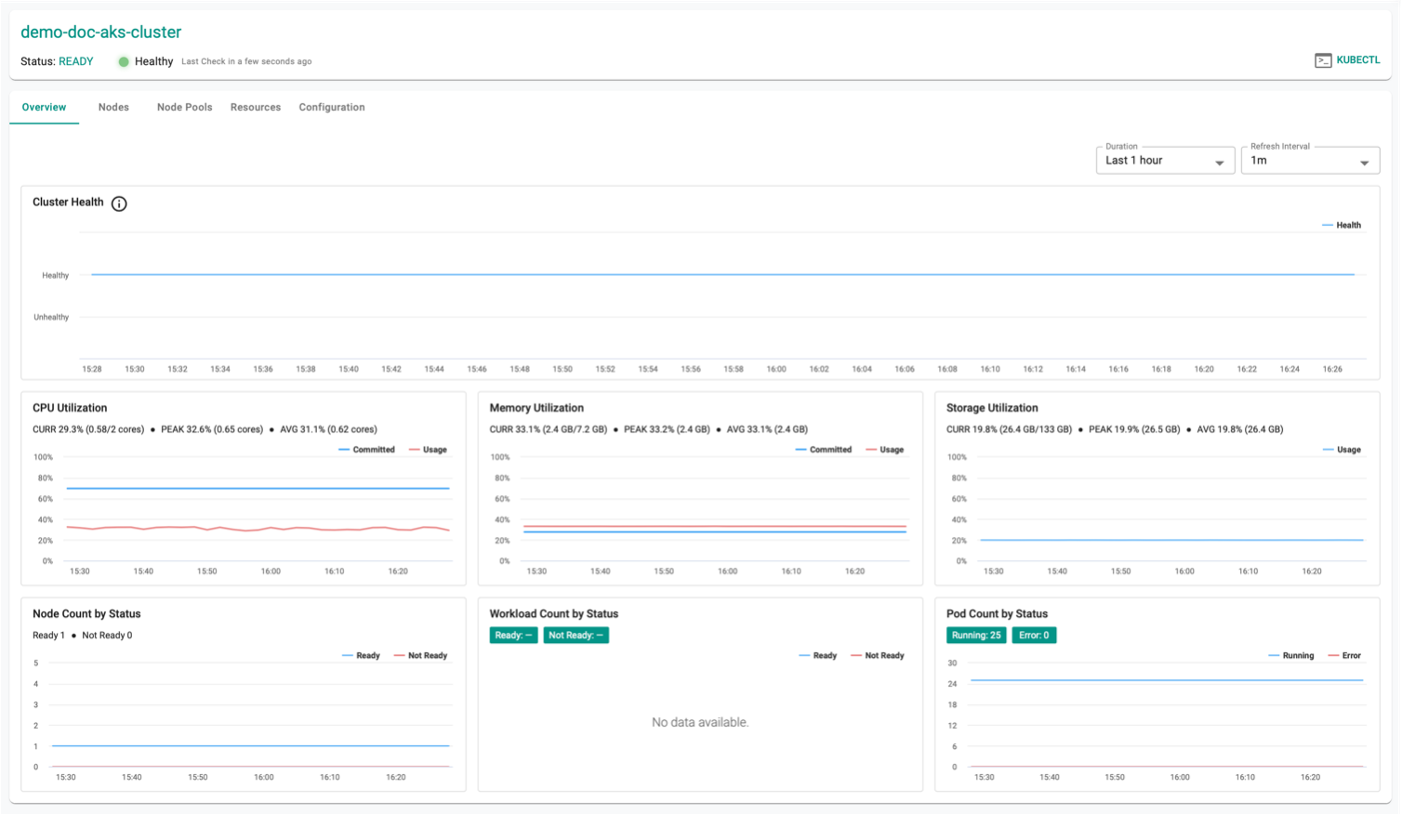1402x814 pixels.
Task: Click the demo-doc-aks-cluster title
Action: (101, 33)
